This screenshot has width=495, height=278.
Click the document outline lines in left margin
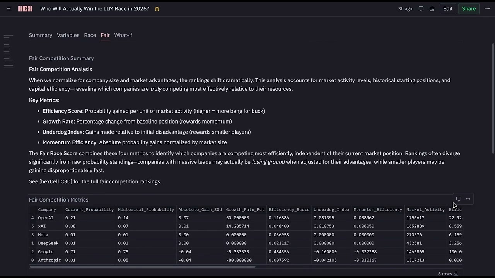click(9, 51)
